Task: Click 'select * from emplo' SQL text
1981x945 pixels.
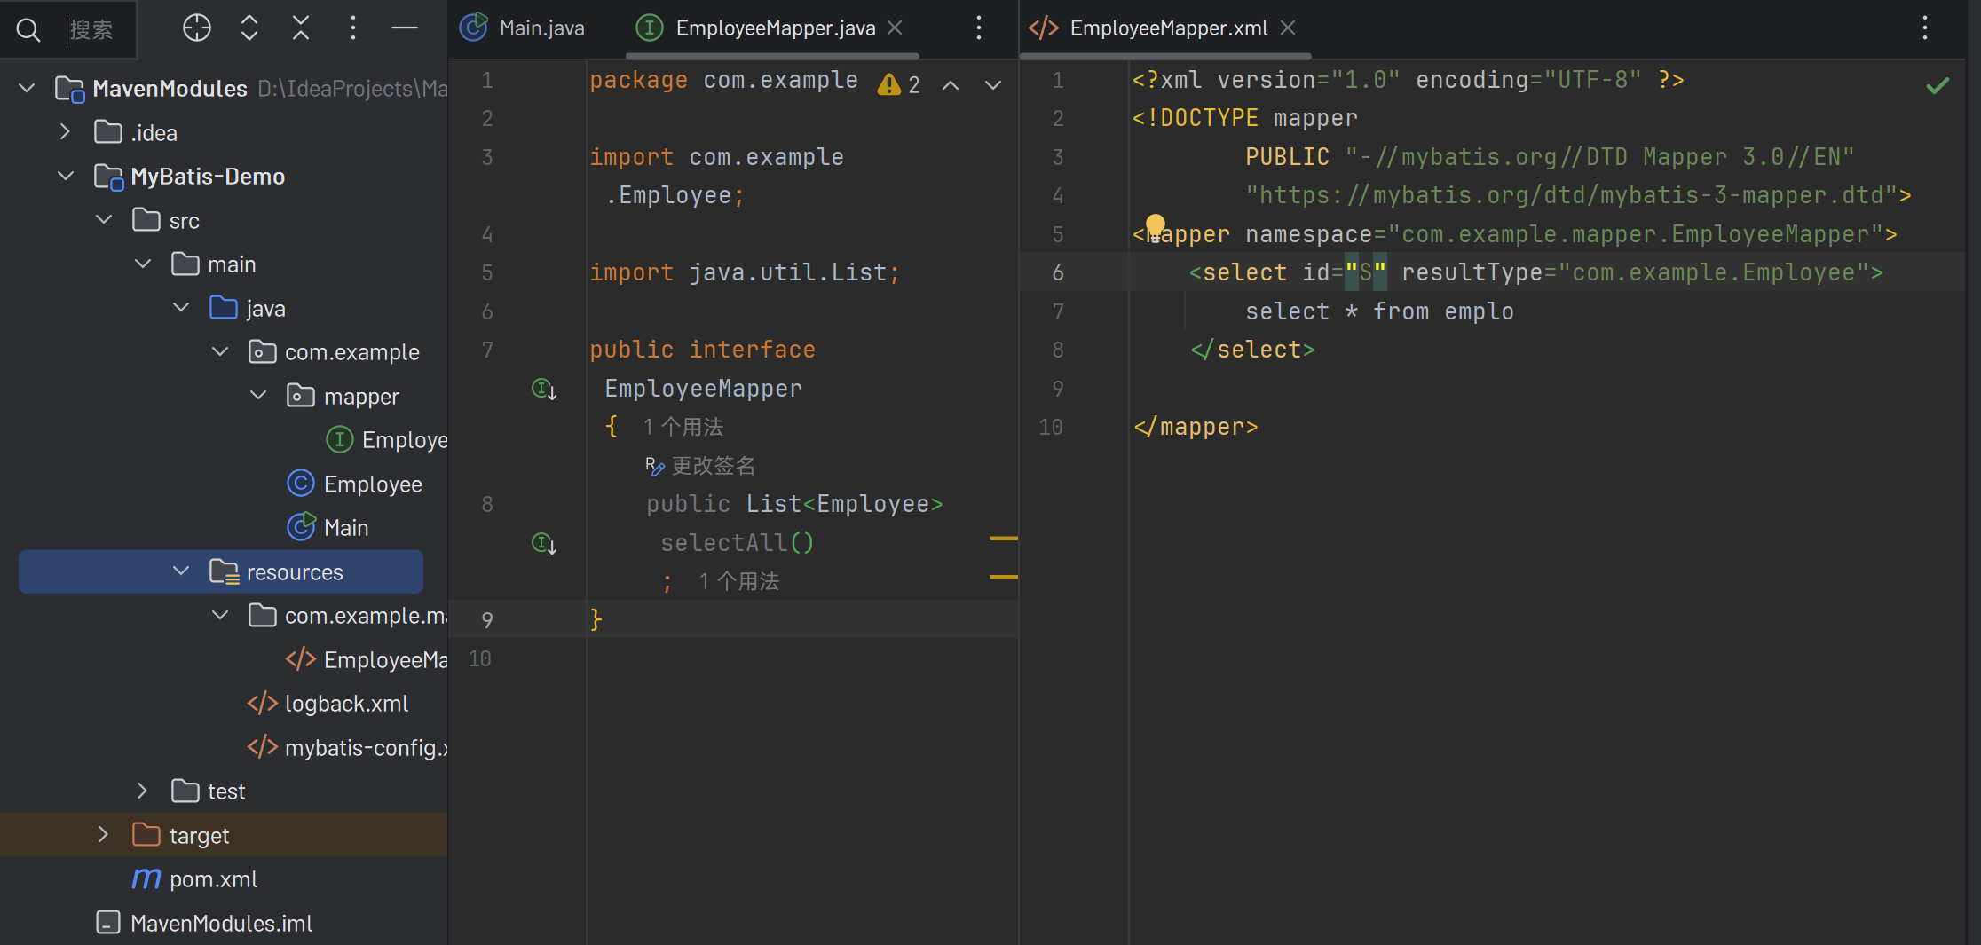Action: [x=1380, y=311]
